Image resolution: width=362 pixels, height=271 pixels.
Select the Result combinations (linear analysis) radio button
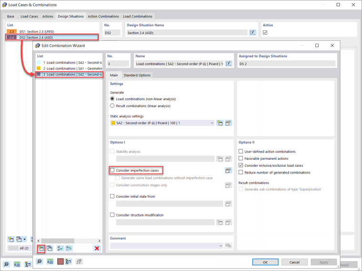pyautogui.click(x=112, y=106)
